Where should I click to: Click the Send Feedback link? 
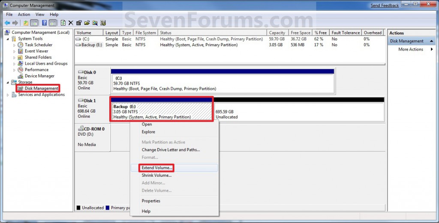point(385,5)
